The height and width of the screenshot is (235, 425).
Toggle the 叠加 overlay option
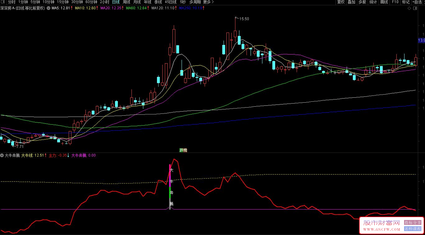351,2
